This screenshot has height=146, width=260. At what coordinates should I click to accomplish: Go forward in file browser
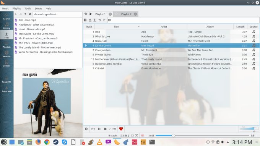[x=20, y=14]
